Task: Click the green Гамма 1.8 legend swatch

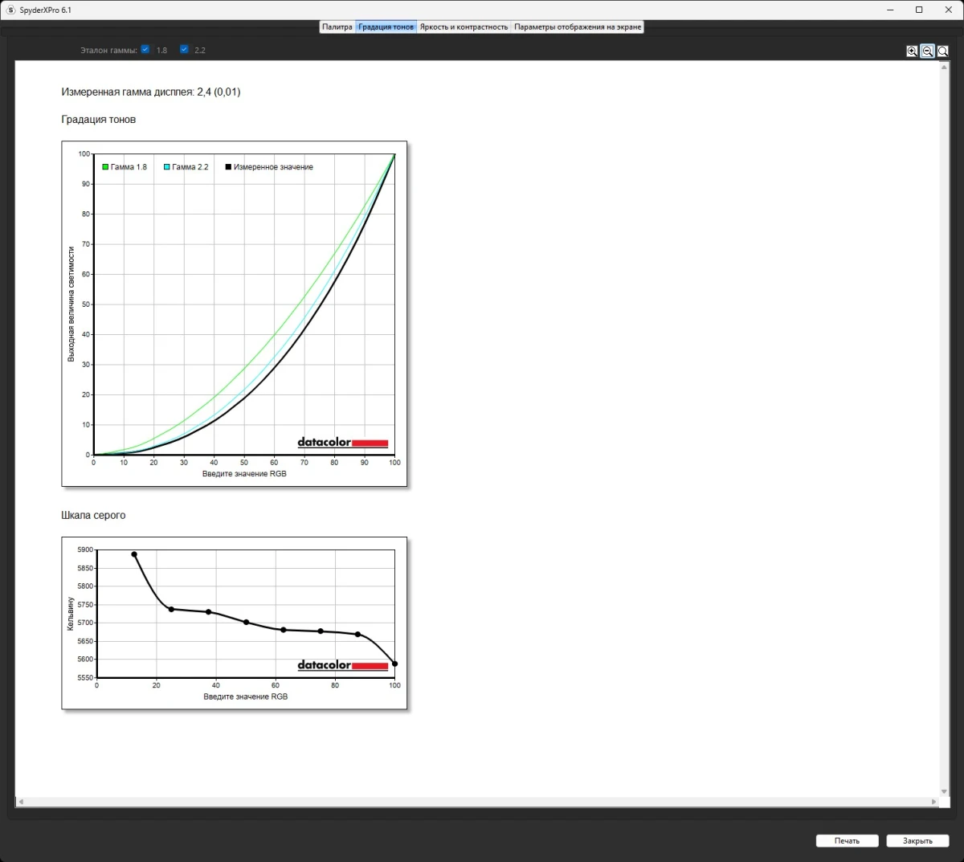Action: point(105,167)
